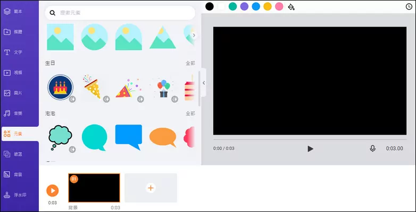The width and height of the screenshot is (416, 212).
Task: Add the blue rectangular speech bubble
Action: (x=128, y=137)
